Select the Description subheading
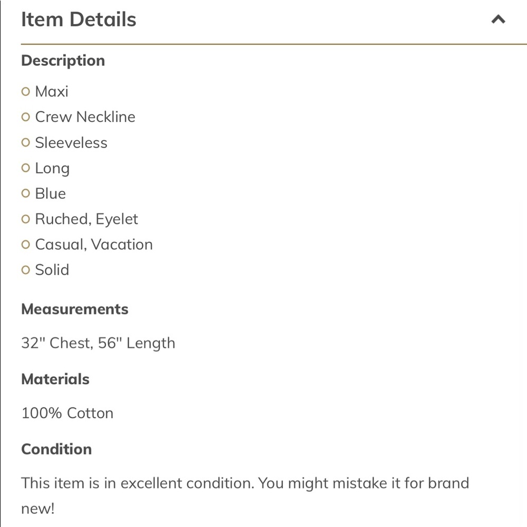 pyautogui.click(x=63, y=61)
